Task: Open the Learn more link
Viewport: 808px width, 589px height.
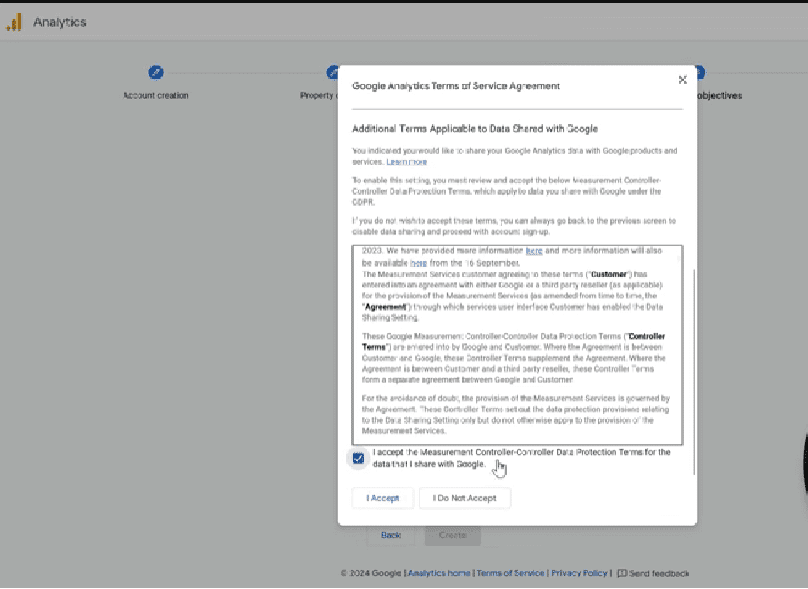Action: [407, 162]
